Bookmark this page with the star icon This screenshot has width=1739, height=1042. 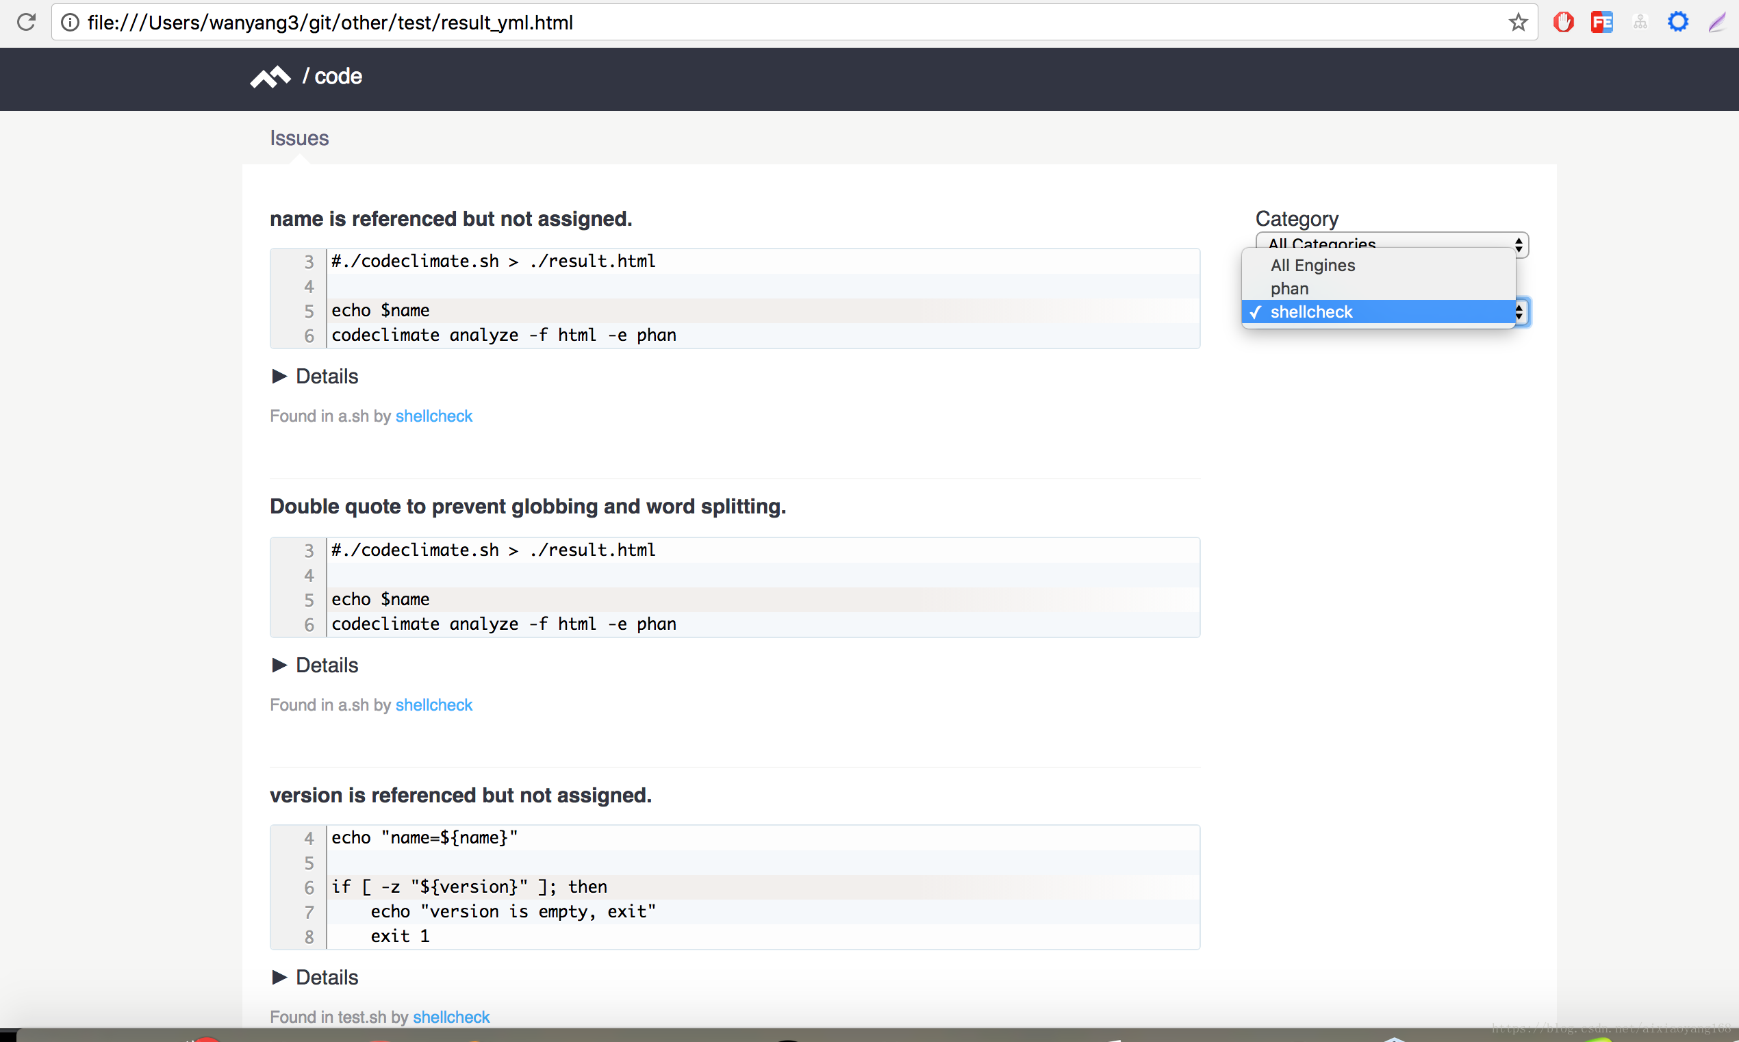coord(1518,23)
